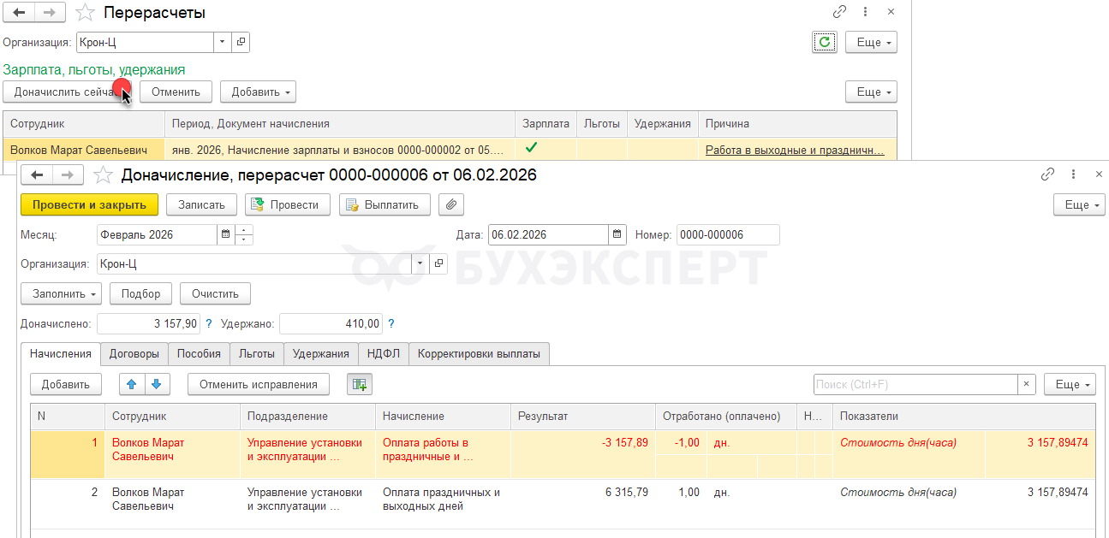1109x538 pixels.
Task: Open calendar picker for Дата field
Action: coord(617,234)
